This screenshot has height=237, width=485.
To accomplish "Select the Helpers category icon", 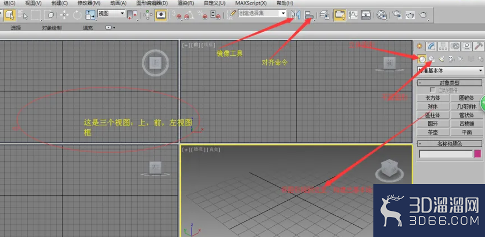I will click(x=461, y=59).
